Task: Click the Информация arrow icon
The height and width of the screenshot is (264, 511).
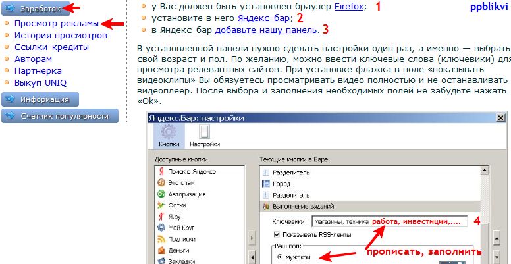Action: point(10,99)
